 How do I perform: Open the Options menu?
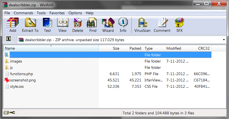75,13
